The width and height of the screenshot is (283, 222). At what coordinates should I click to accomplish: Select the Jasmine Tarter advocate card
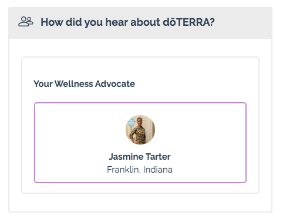point(140,143)
